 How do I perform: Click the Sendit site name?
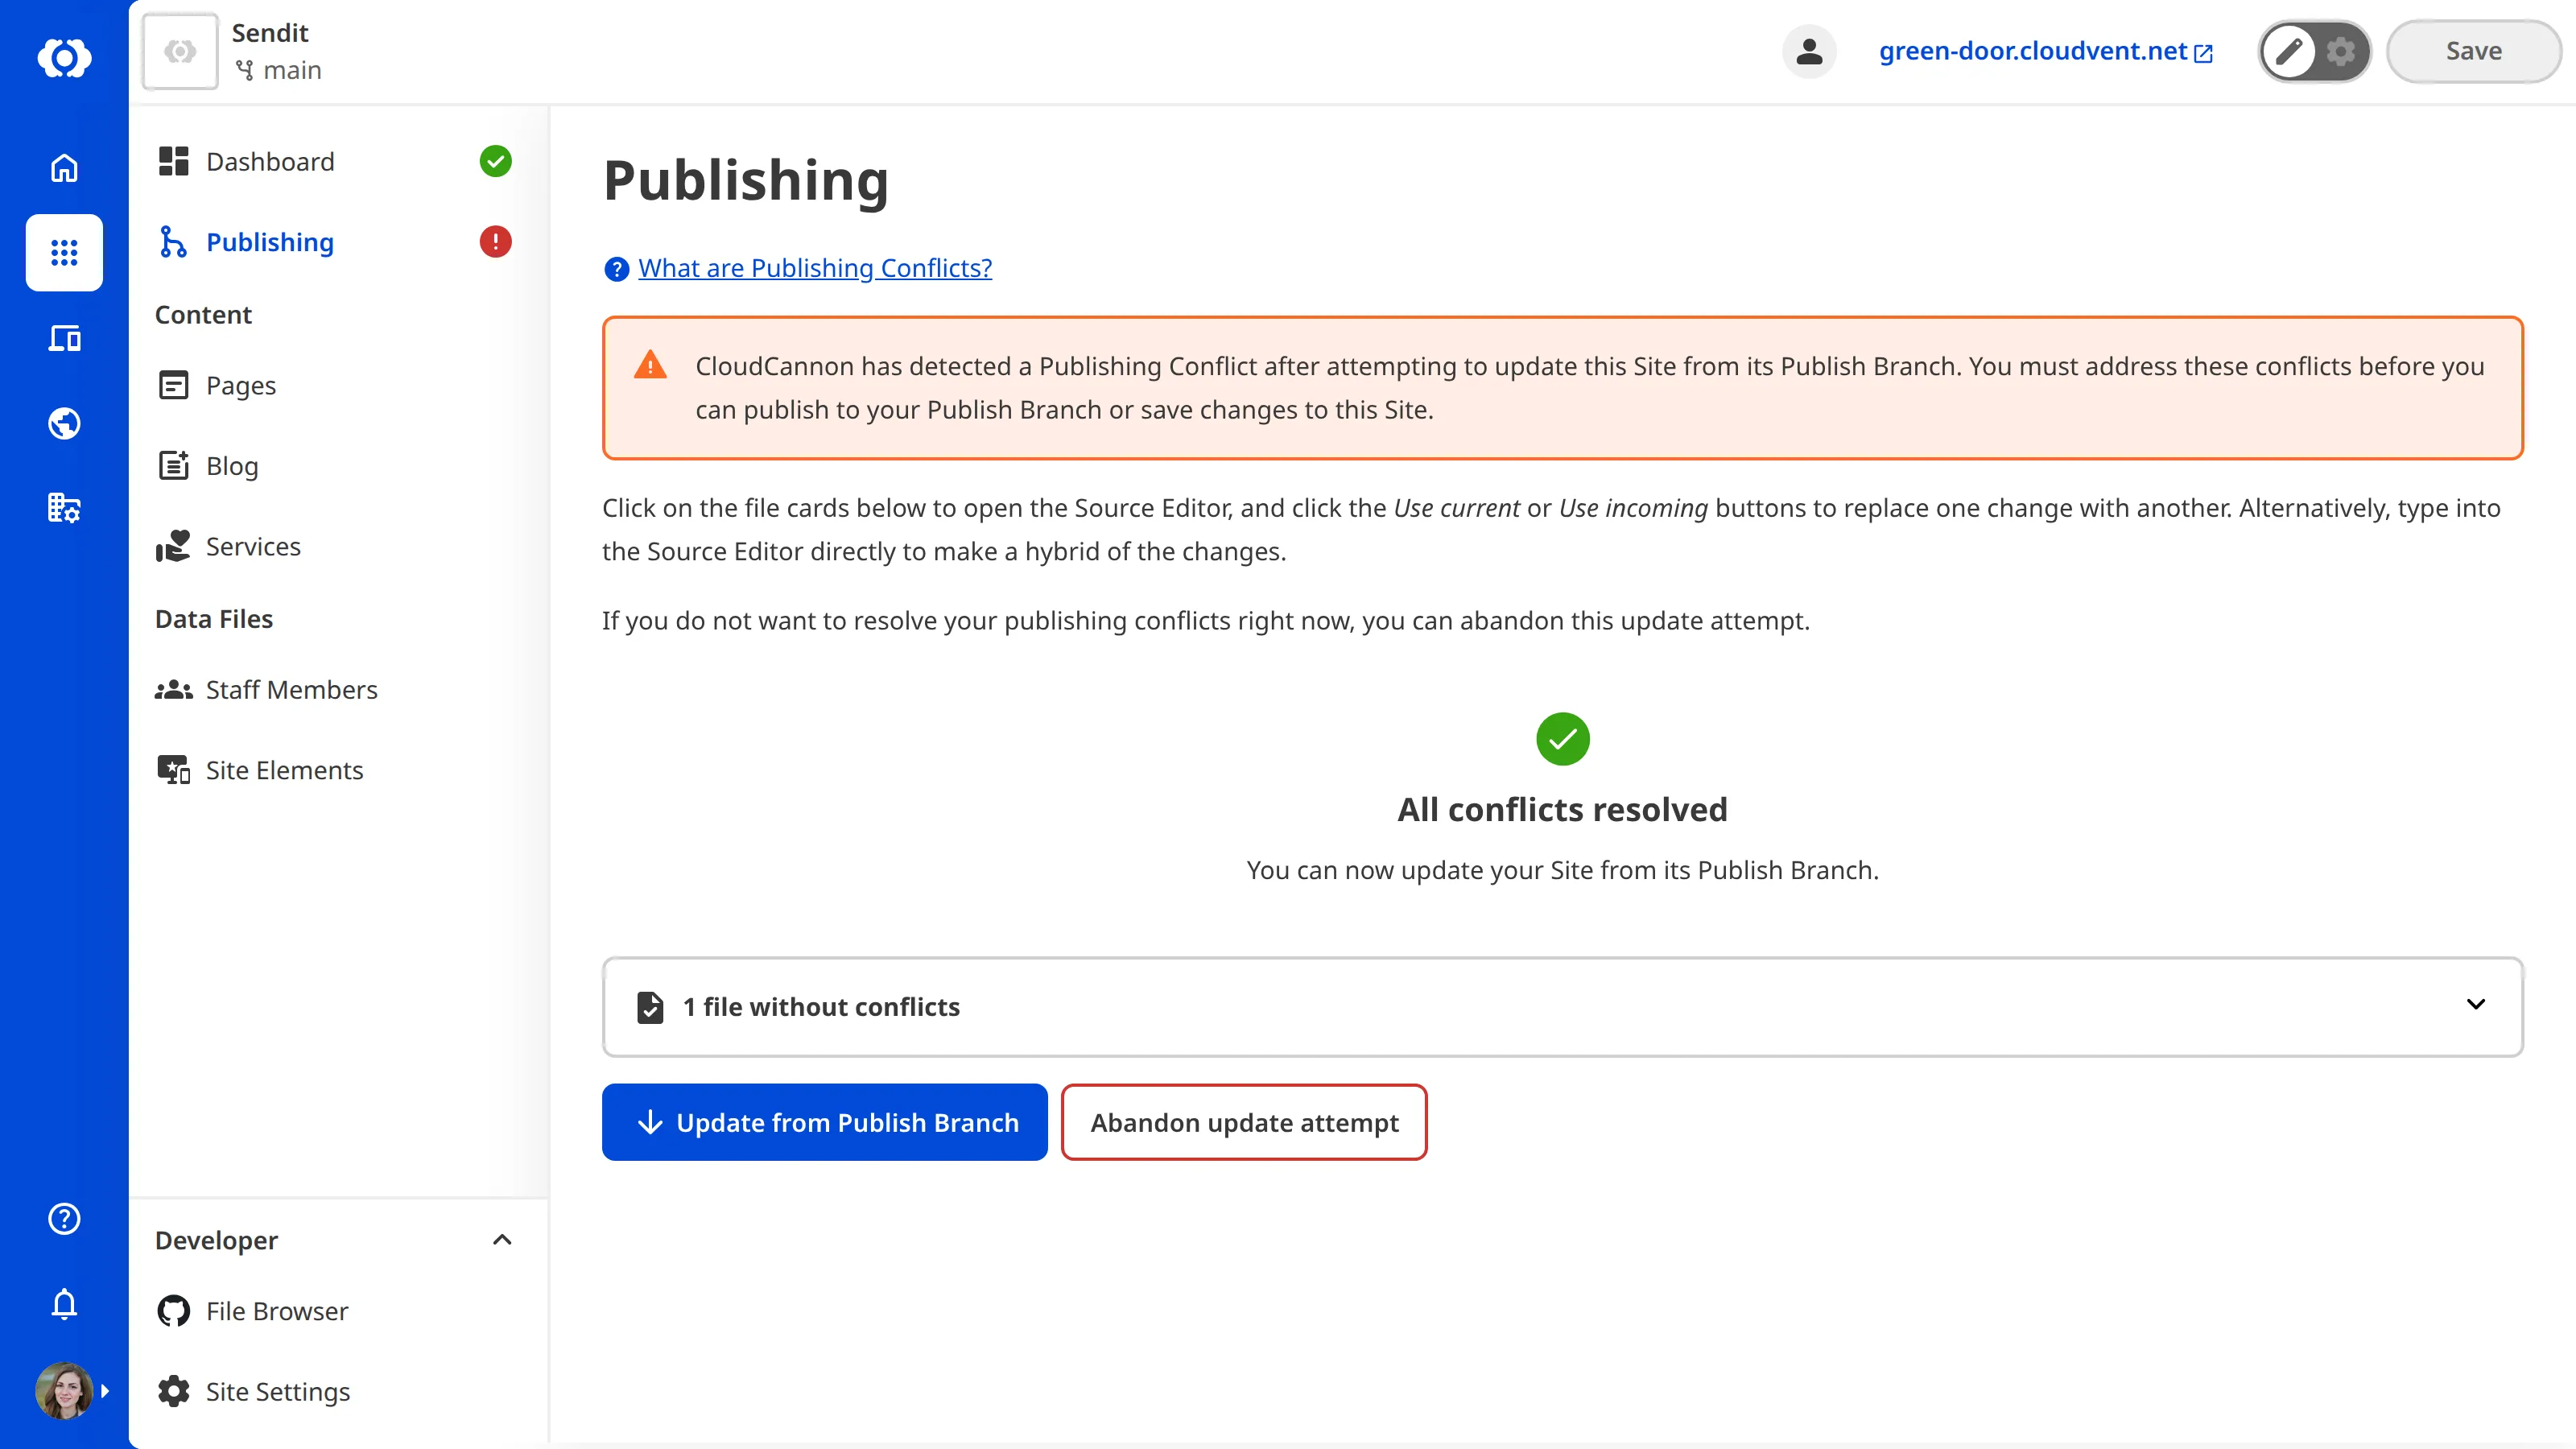[270, 33]
